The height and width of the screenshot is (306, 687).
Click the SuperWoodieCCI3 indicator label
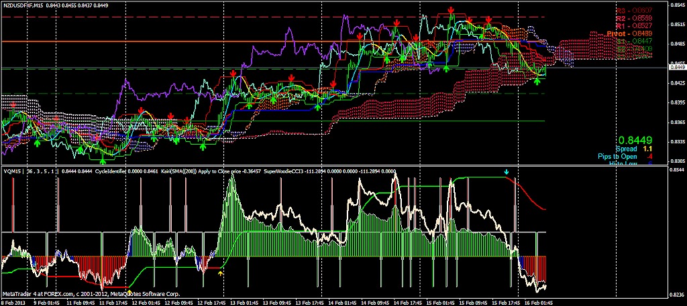(286, 171)
